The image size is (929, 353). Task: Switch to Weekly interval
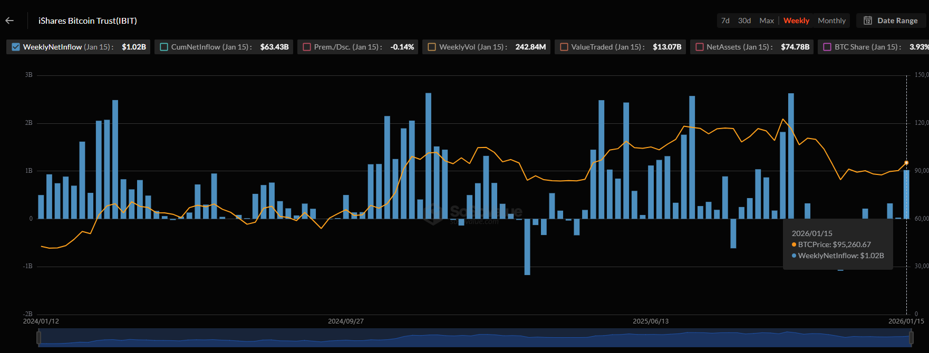796,21
